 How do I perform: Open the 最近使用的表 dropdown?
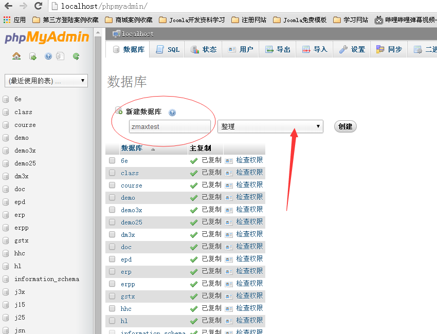[x=46, y=81]
